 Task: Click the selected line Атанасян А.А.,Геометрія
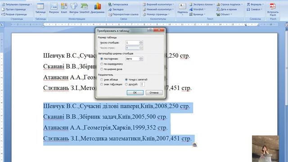click(x=105, y=127)
